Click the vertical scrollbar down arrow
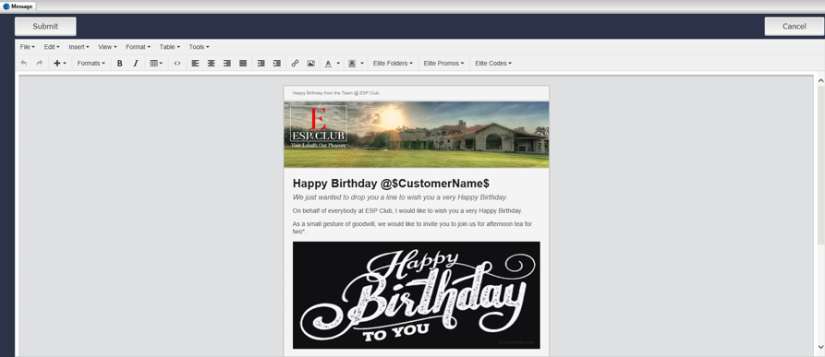The height and width of the screenshot is (357, 825). pos(820,347)
